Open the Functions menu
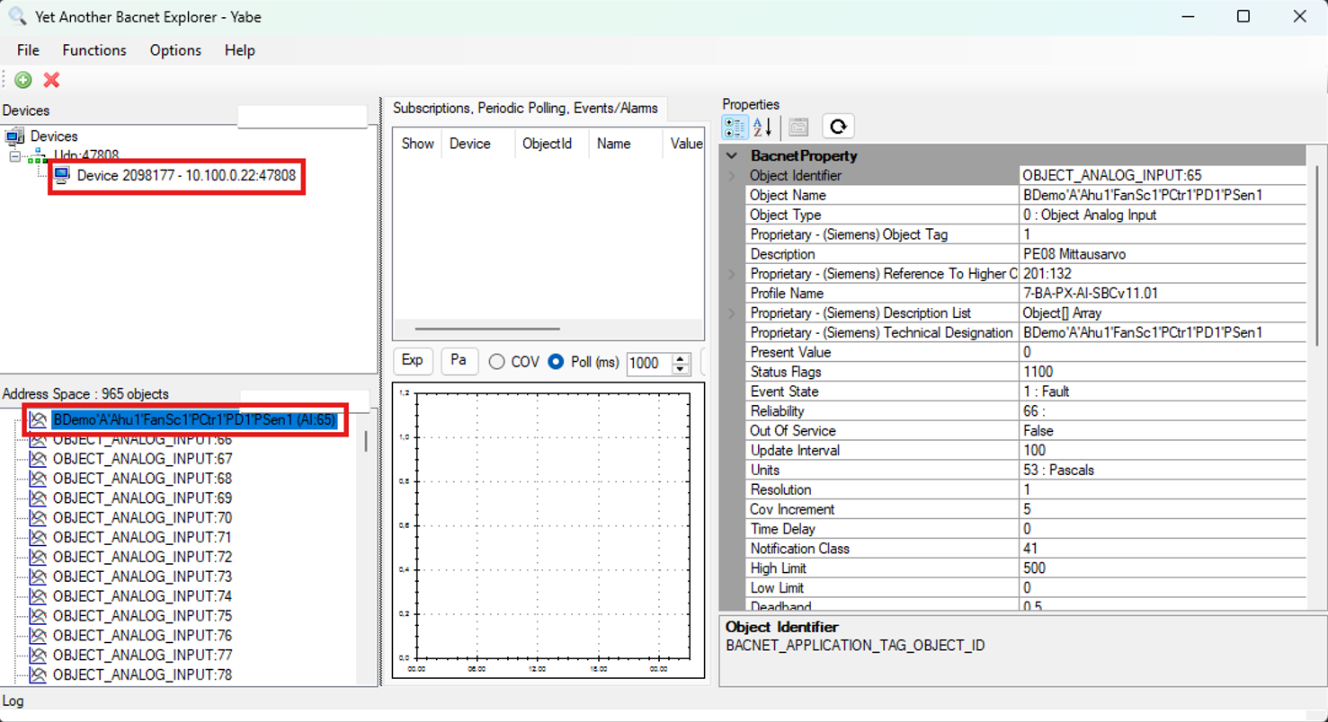This screenshot has width=1328, height=722. [94, 50]
